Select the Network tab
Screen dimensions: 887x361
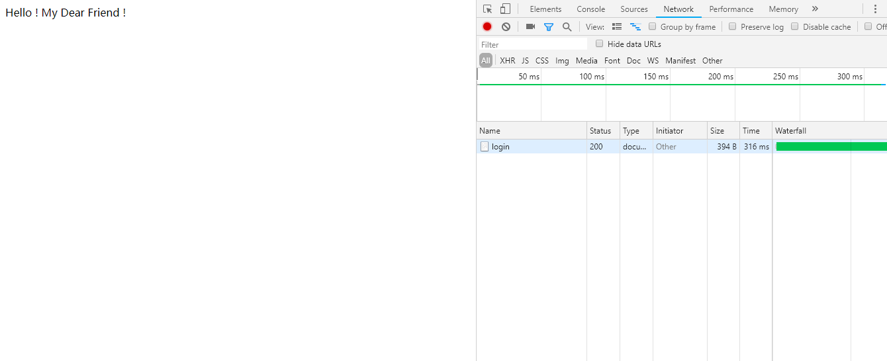678,9
